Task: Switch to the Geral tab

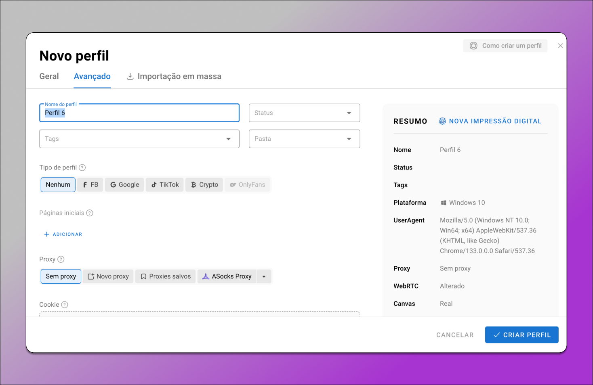Action: [x=49, y=76]
